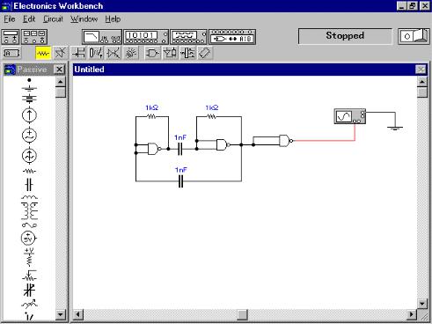This screenshot has width=432, height=324.
Task: Click Untitled window horizontal scroll right arrow
Action: (412, 314)
